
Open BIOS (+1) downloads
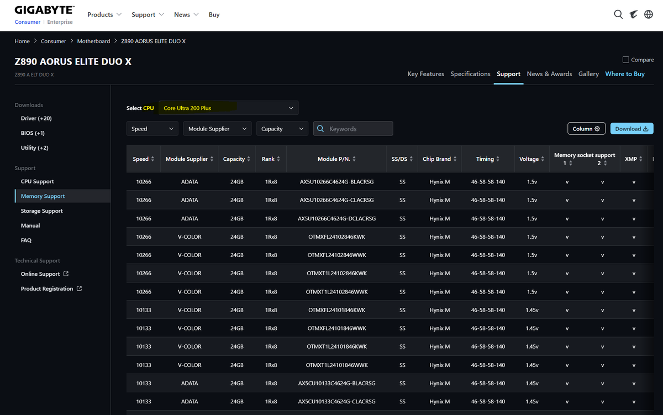[33, 133]
